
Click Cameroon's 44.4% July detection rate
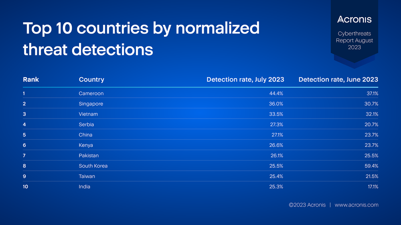click(276, 93)
